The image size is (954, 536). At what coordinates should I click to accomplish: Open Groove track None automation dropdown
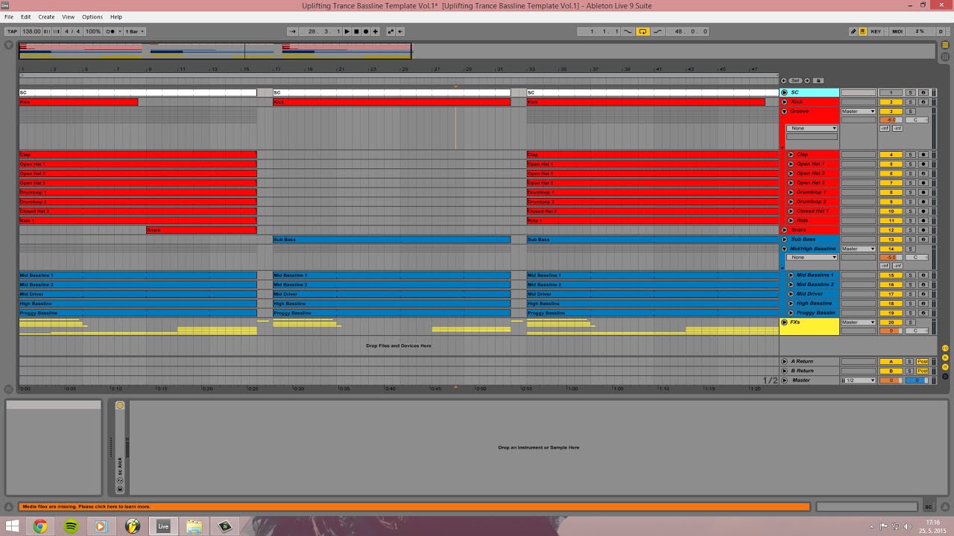(812, 128)
